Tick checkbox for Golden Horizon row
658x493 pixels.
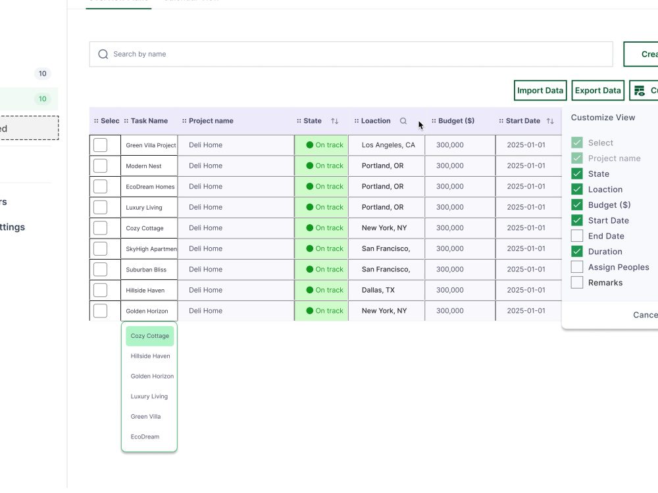pos(100,311)
